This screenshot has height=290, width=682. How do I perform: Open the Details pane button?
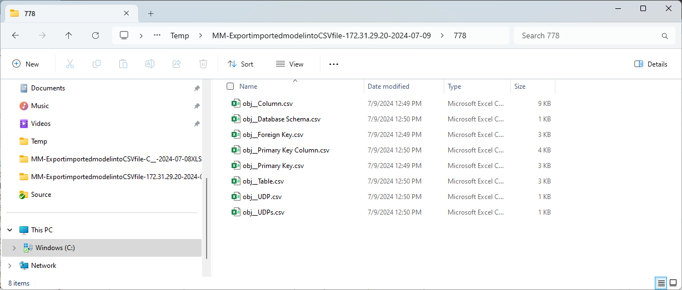[651, 64]
